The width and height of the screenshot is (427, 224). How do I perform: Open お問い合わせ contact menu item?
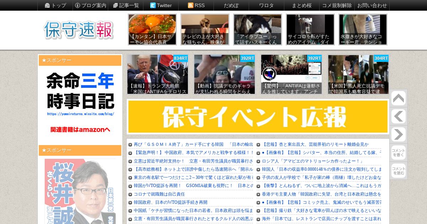coord(372,5)
